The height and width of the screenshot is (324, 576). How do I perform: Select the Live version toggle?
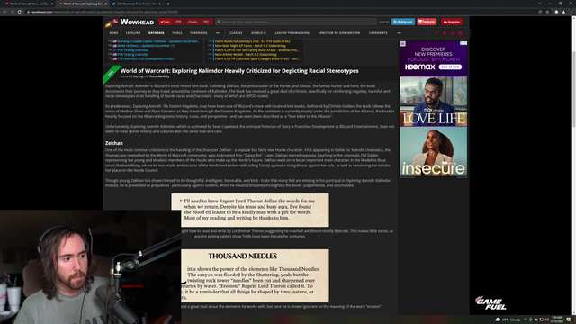pyautogui.click(x=166, y=22)
